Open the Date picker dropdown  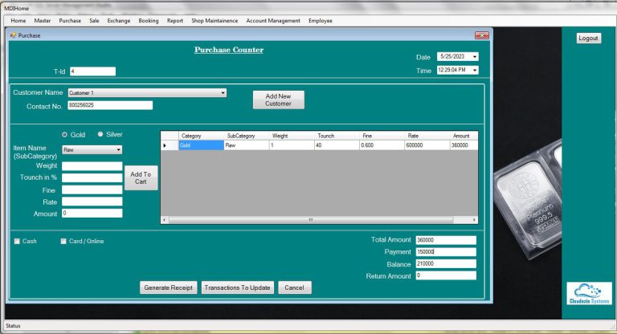(475, 57)
